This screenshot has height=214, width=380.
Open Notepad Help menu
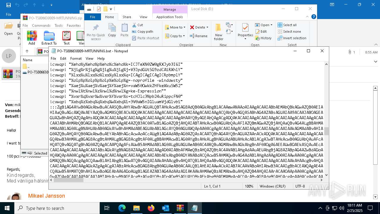tap(101, 59)
